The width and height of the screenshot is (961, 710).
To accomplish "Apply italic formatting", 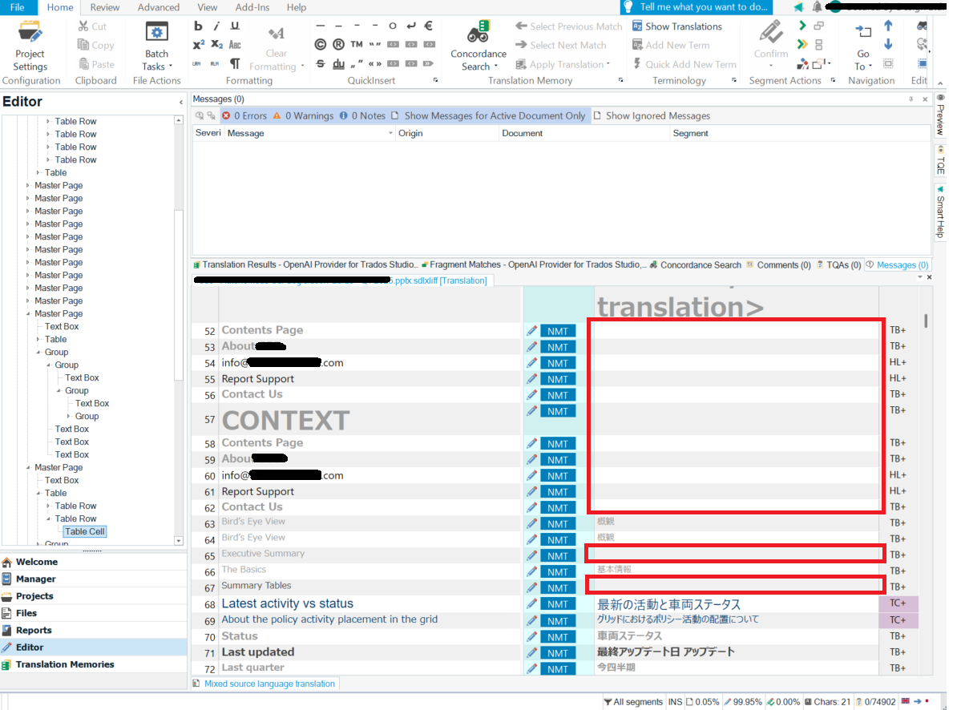I will [x=216, y=26].
